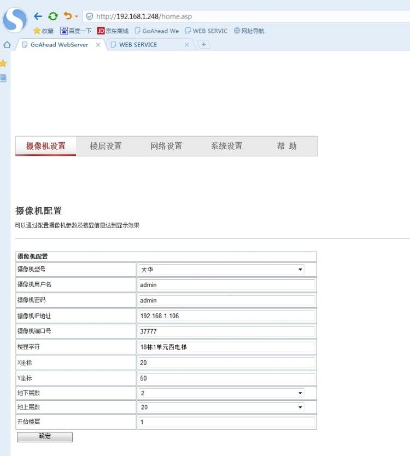This screenshot has height=456, width=410.
Task: Switch to the 楼层设置 tab
Action: 106,146
